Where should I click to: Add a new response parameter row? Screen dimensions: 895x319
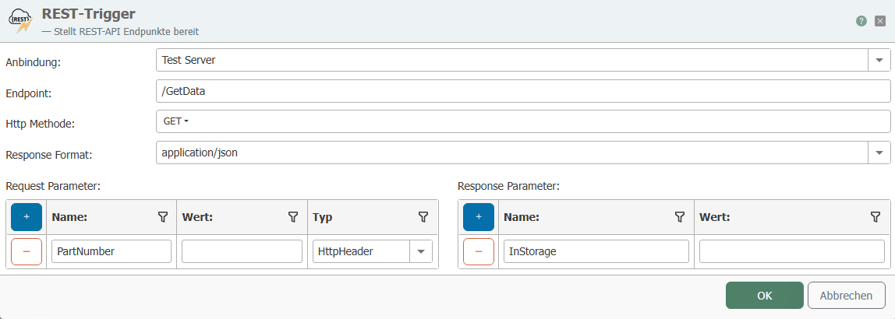479,217
